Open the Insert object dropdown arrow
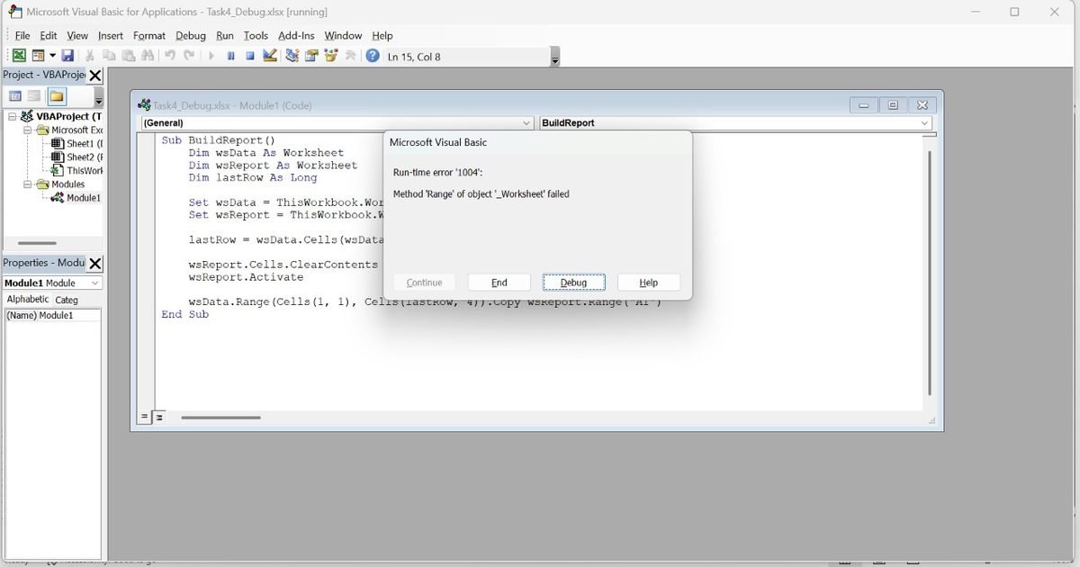 point(52,56)
